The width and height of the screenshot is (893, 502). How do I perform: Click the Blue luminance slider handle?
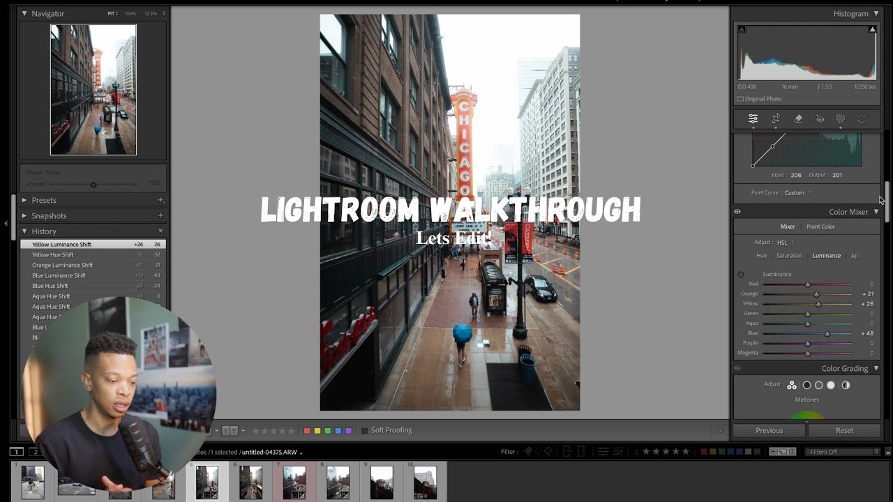(827, 333)
